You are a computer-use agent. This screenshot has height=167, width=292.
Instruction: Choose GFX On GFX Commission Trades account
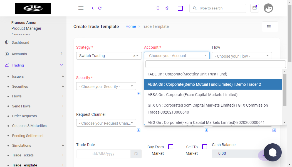click(x=213, y=109)
